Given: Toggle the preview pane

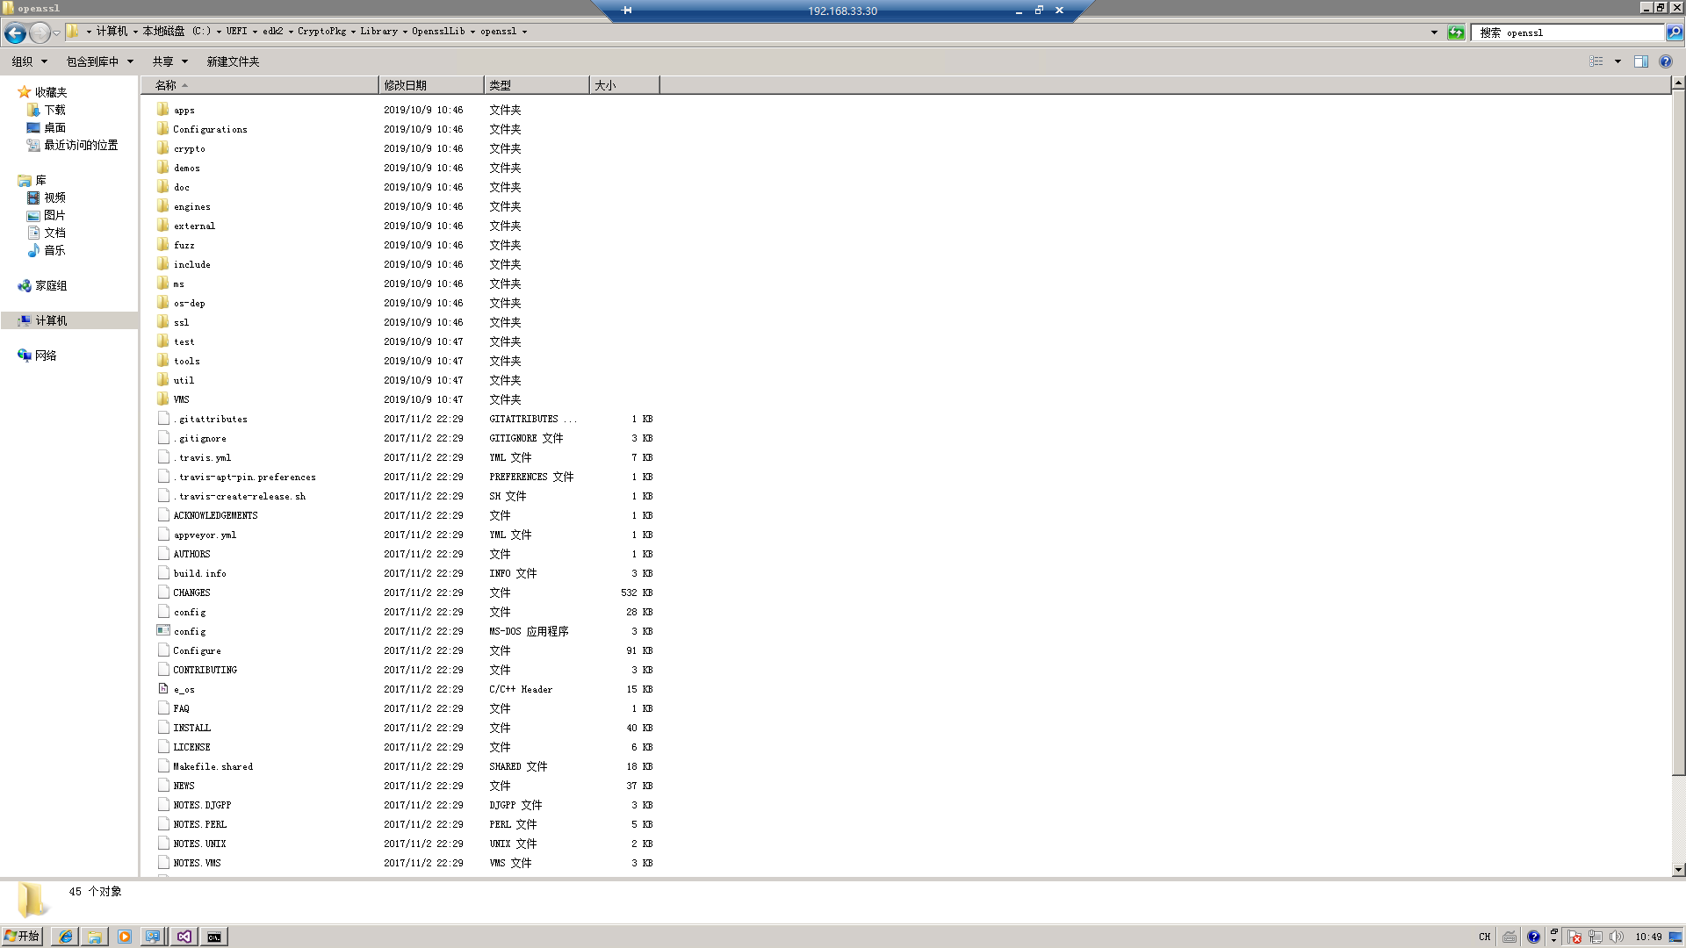Looking at the screenshot, I should click(x=1640, y=61).
